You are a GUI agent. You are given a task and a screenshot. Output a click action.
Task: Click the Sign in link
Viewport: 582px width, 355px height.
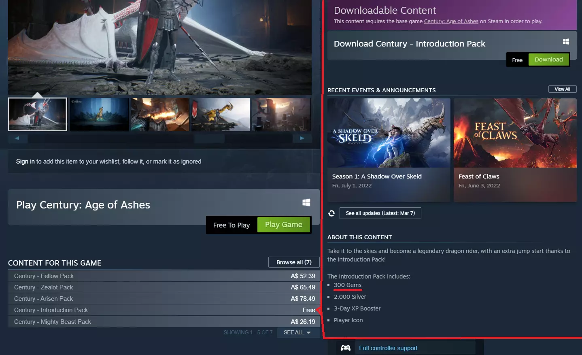25,162
